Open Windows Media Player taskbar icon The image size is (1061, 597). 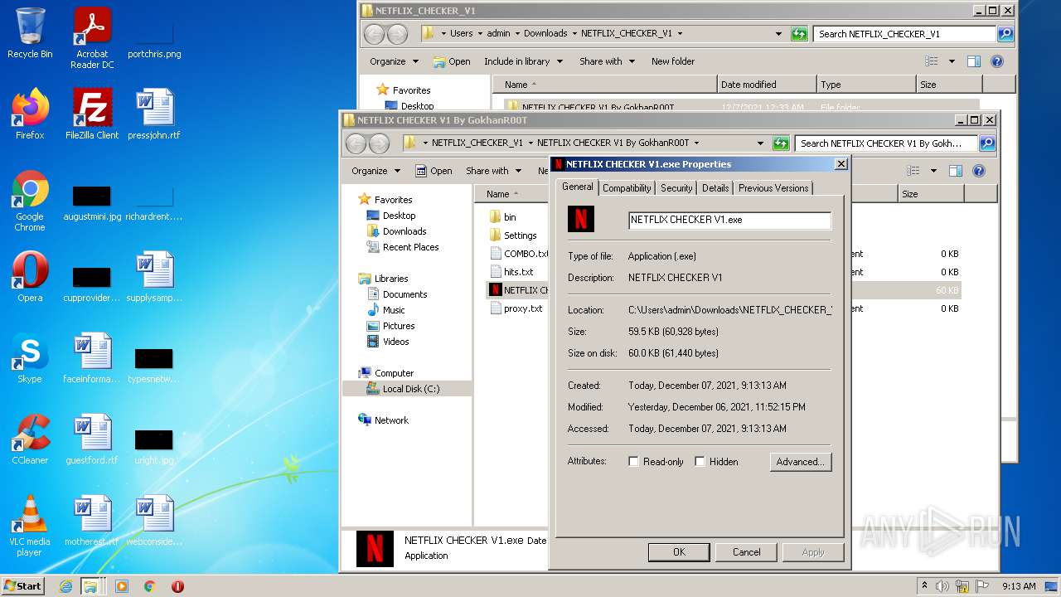pyautogui.click(x=122, y=586)
